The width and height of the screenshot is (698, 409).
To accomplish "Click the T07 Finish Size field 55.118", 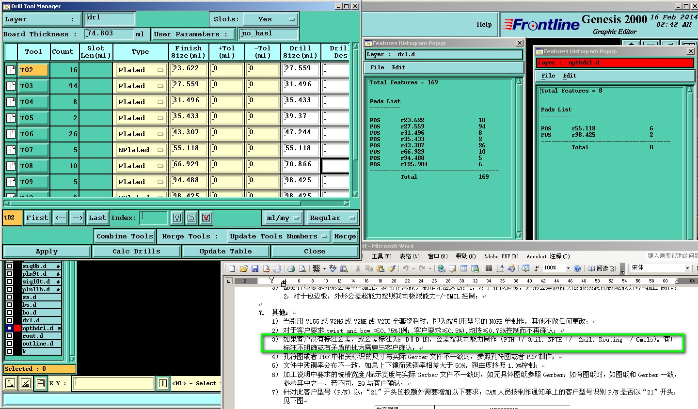I will point(189,150).
